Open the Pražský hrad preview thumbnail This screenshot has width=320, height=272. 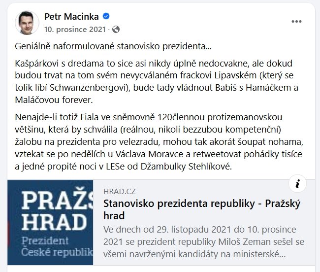pyautogui.click(x=53, y=226)
